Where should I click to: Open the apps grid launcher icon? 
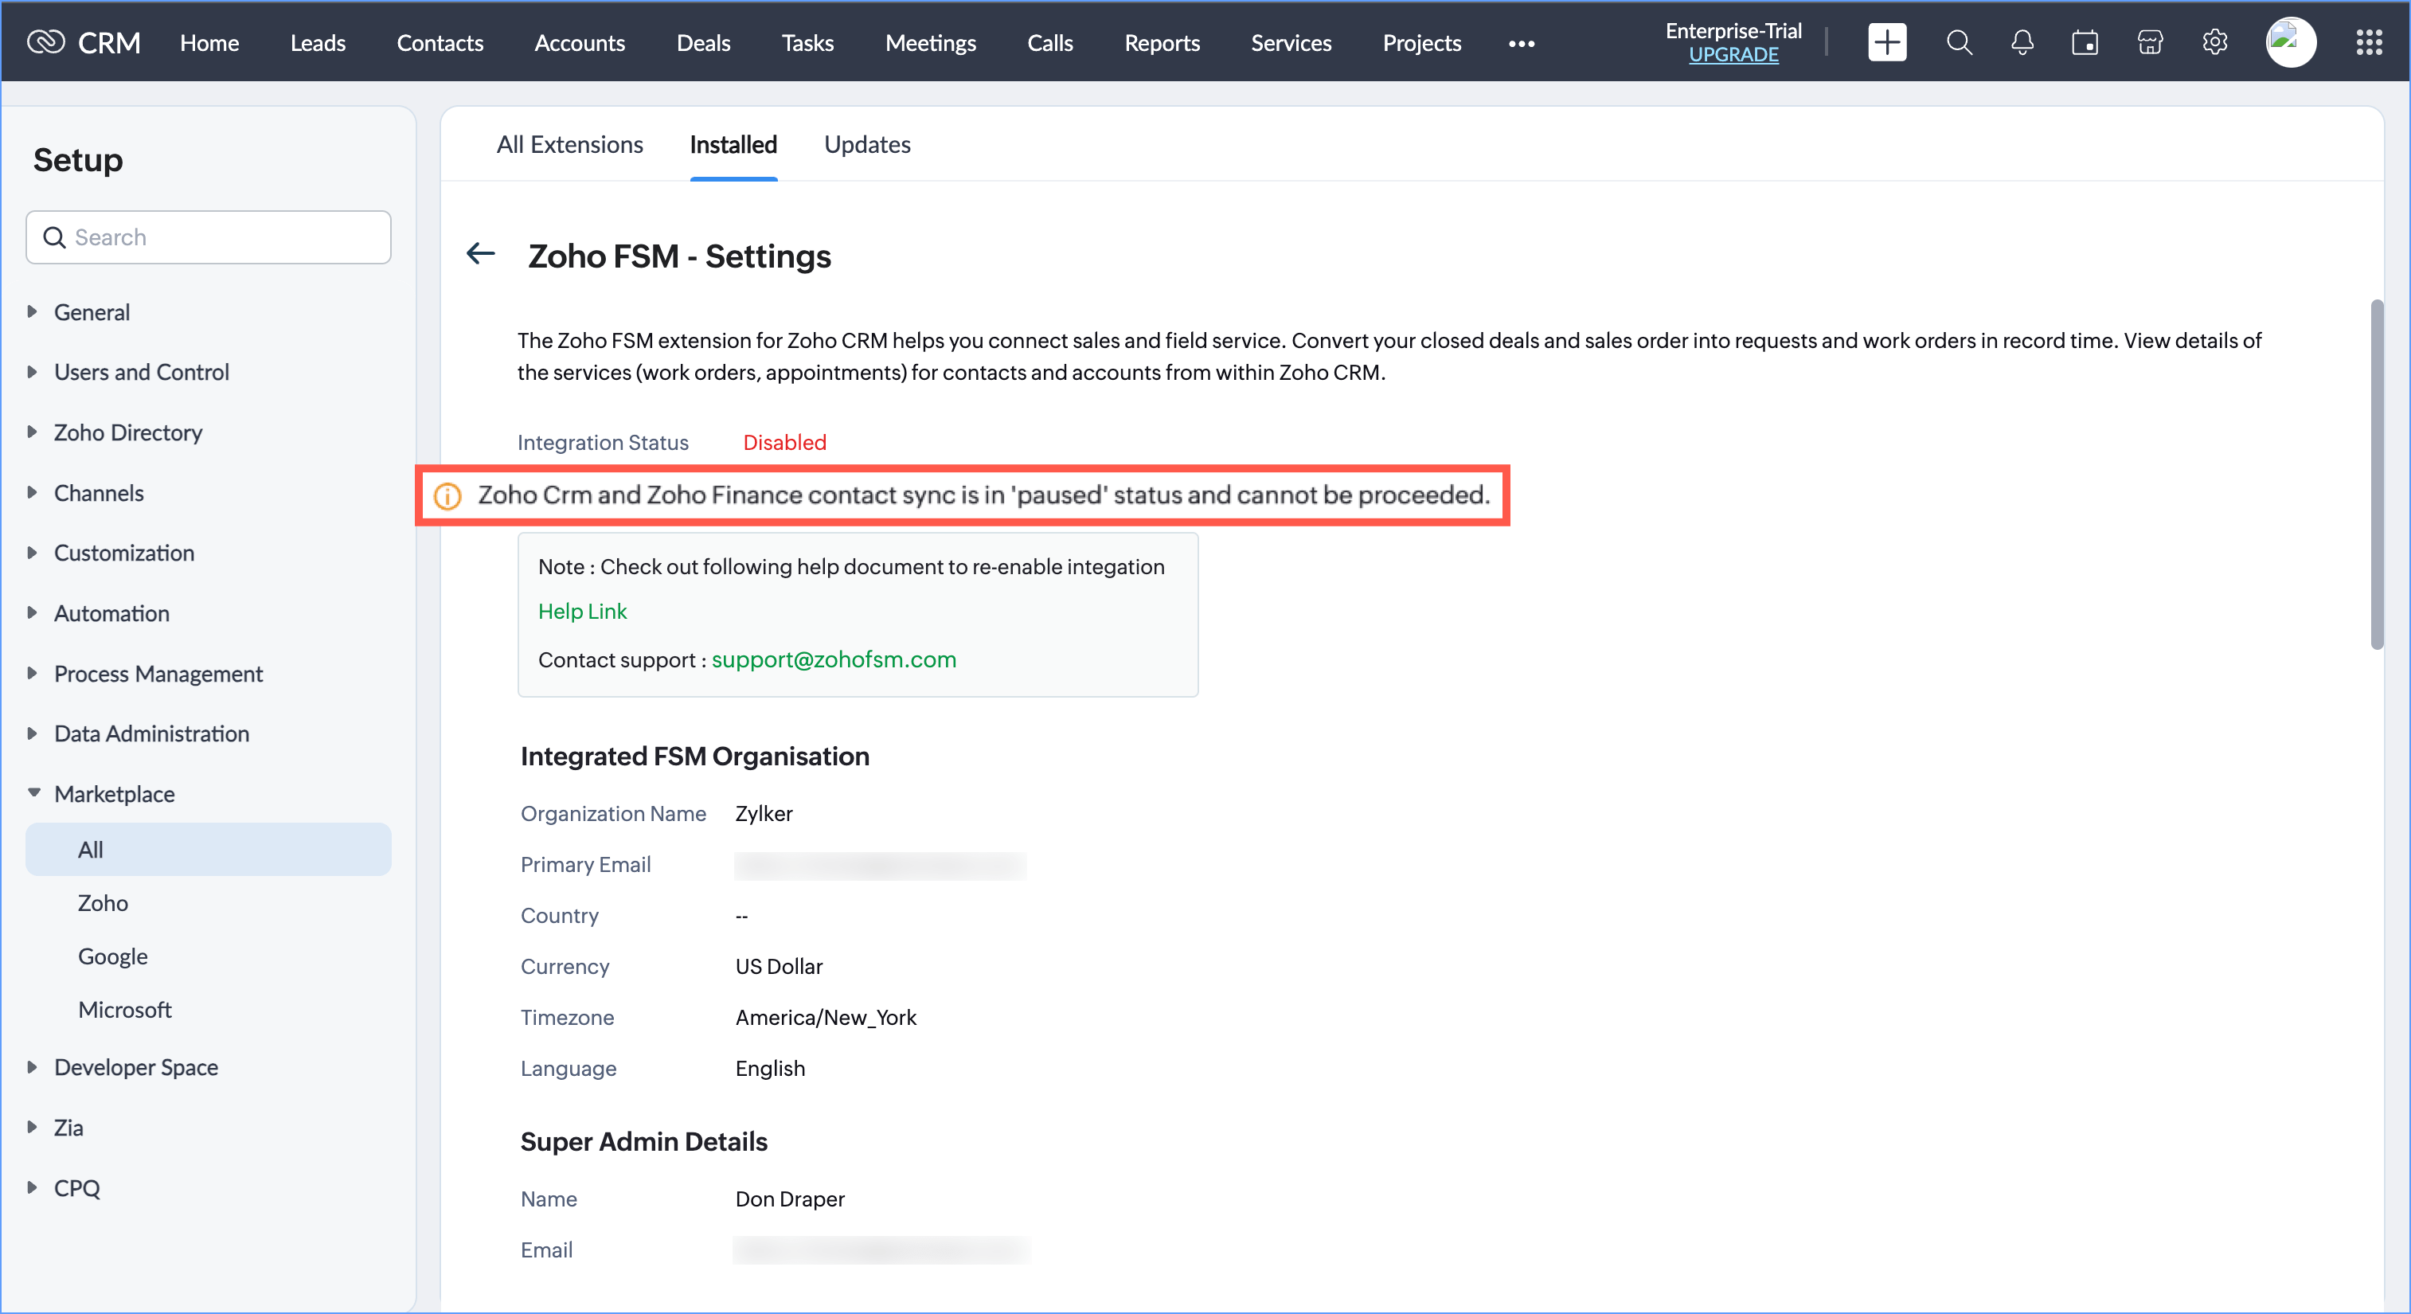[x=2369, y=42]
